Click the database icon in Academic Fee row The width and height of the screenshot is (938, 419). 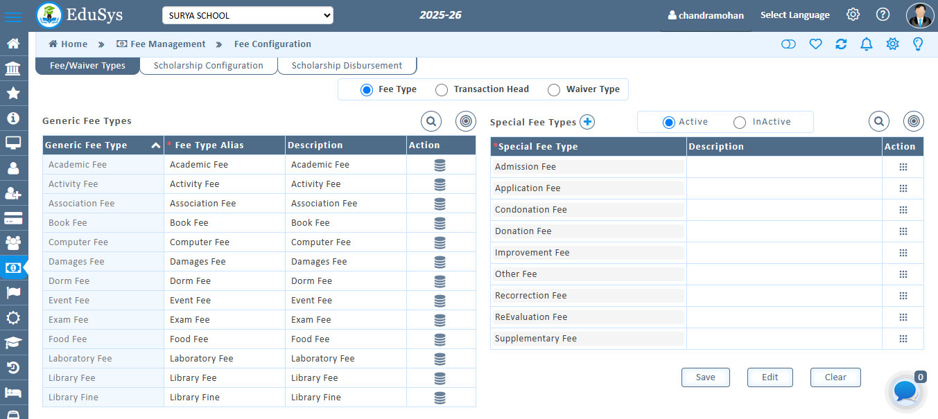[440, 165]
